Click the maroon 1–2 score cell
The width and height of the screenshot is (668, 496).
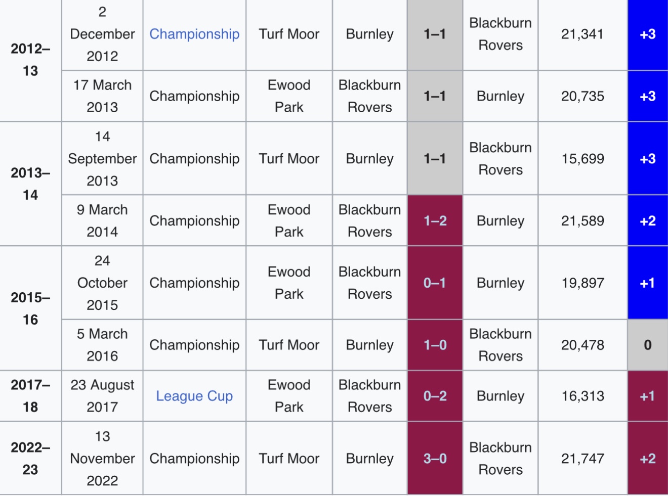coord(435,221)
